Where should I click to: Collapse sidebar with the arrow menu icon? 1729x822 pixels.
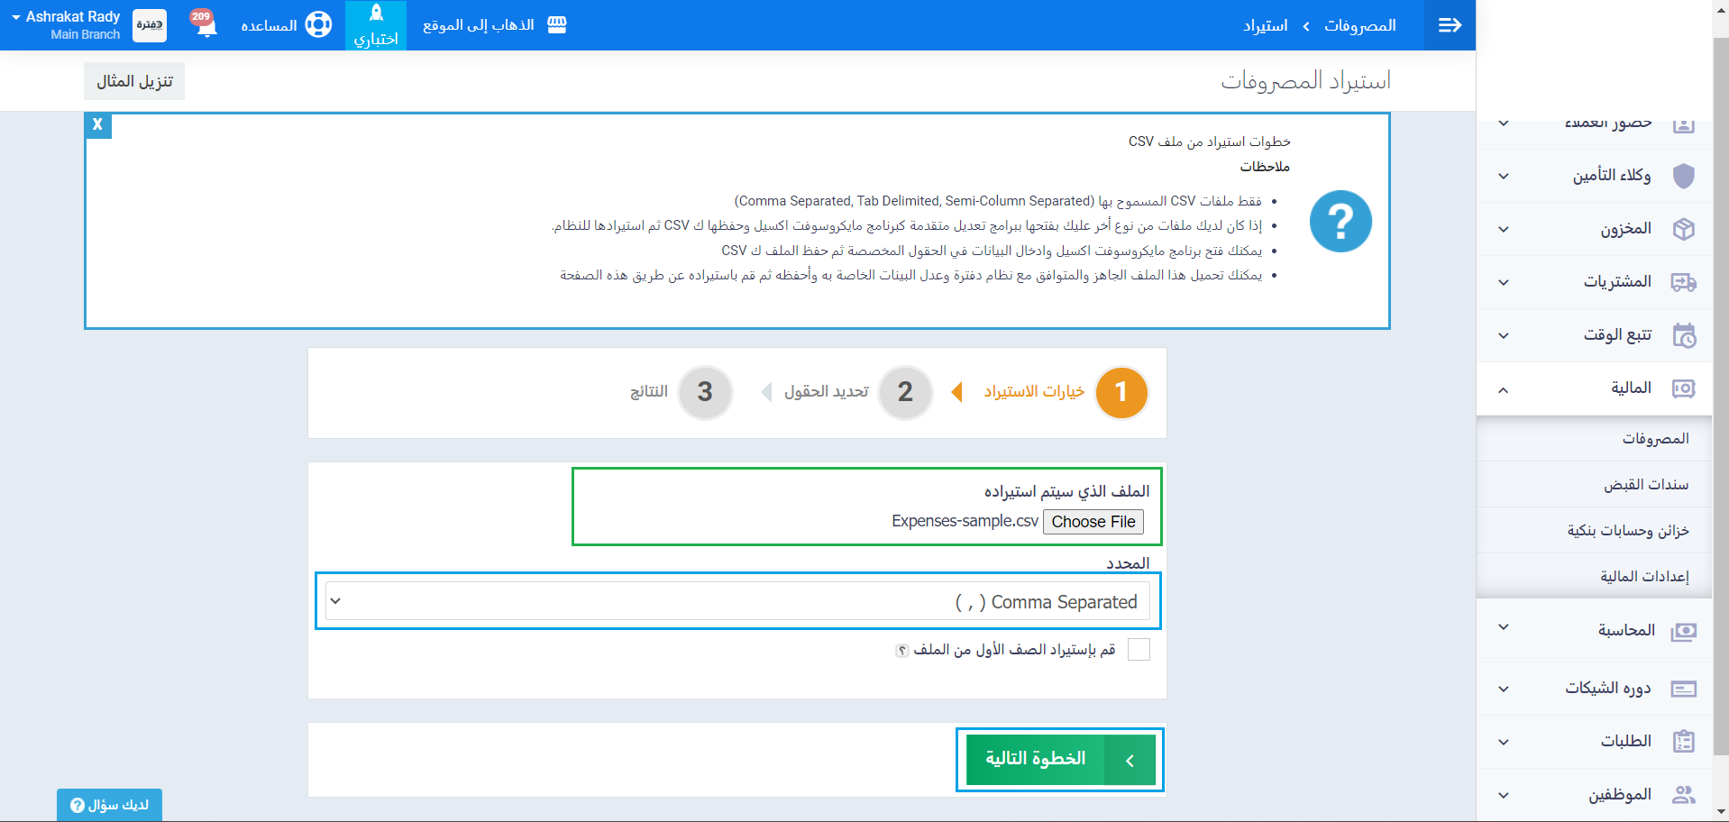click(x=1450, y=25)
